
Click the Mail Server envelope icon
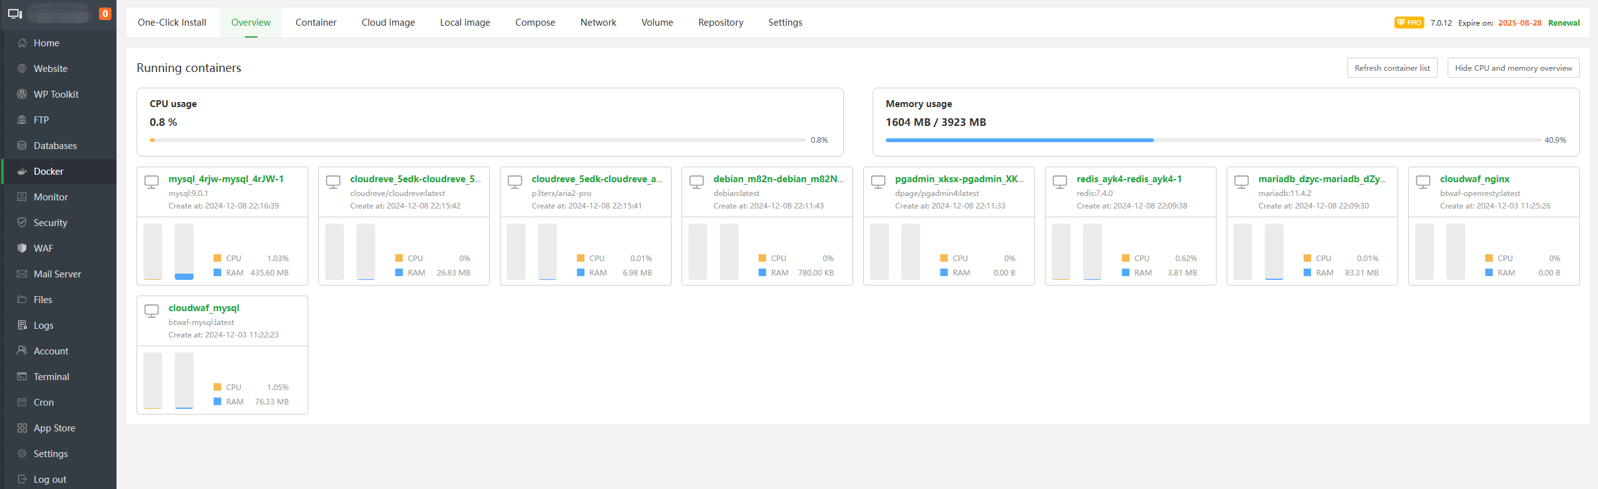22,274
